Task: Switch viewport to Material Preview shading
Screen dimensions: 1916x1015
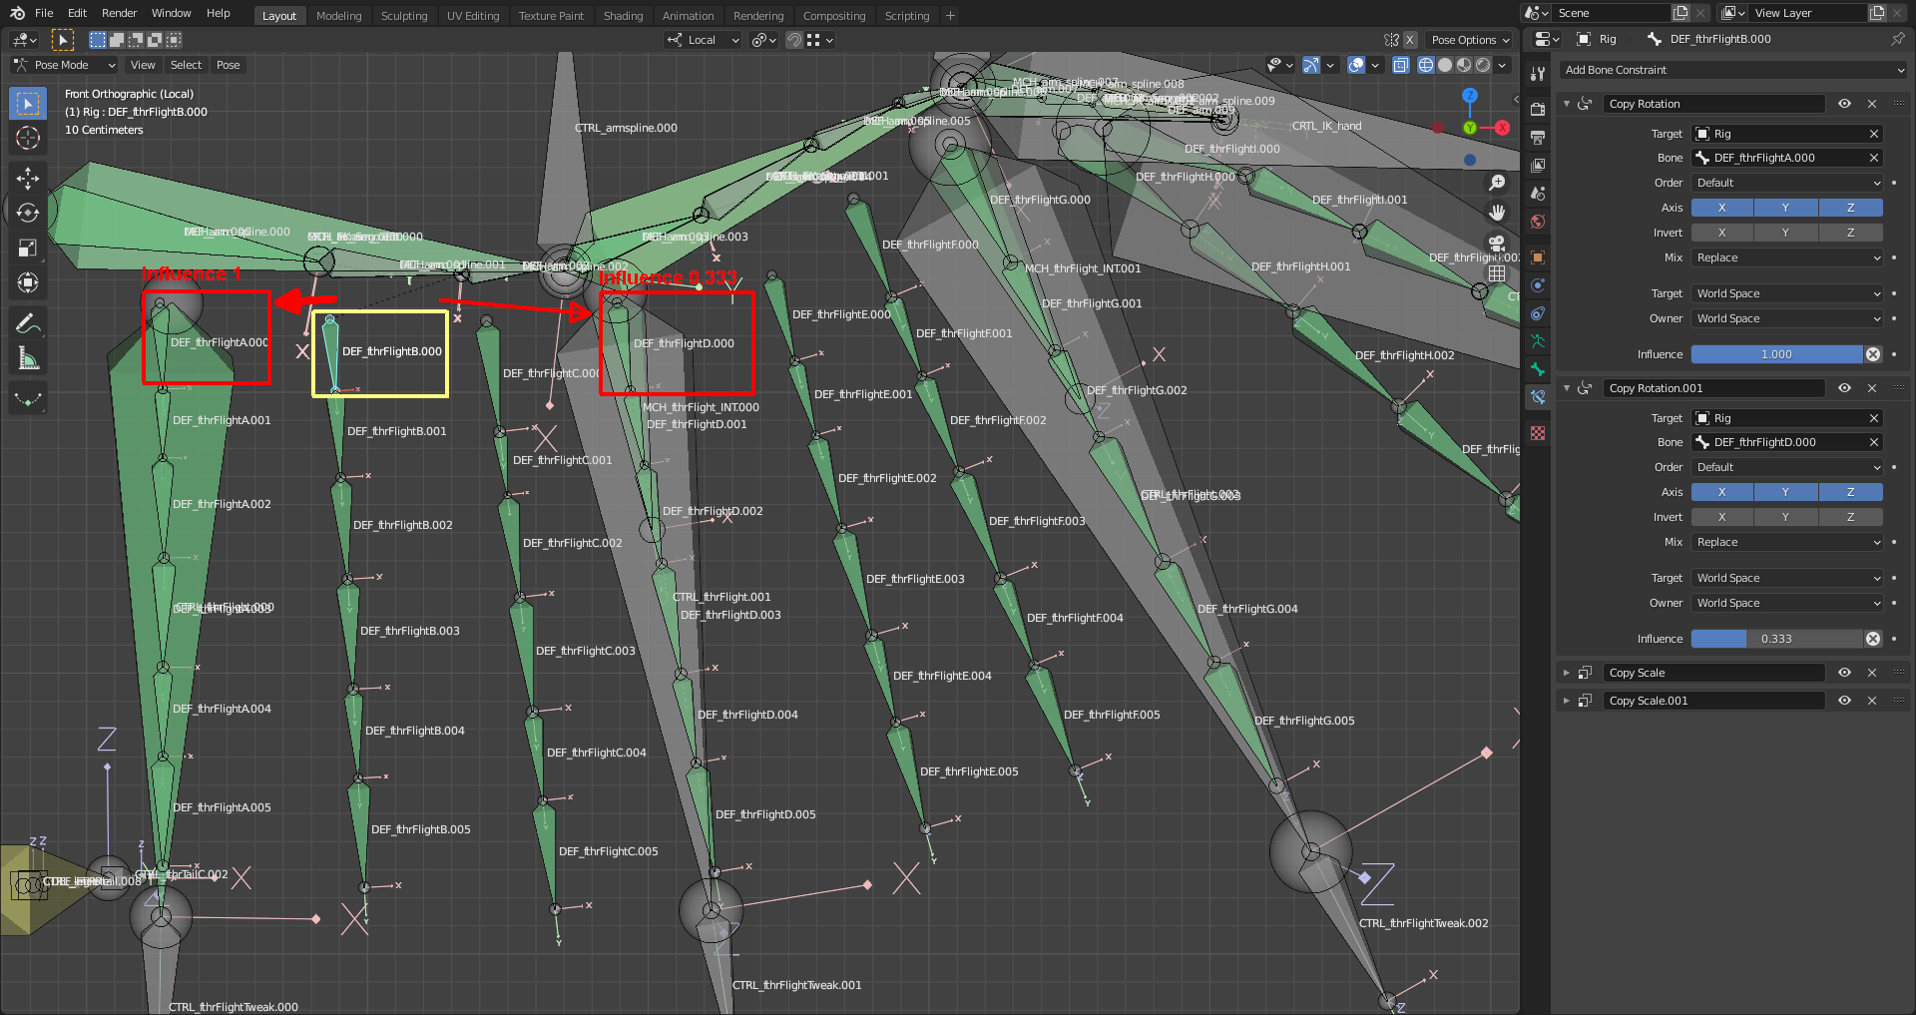Action: tap(1463, 65)
